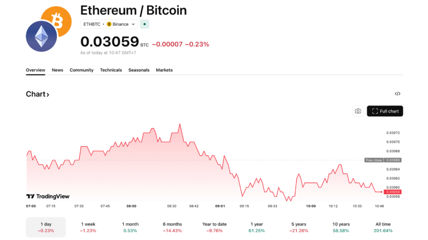Switch to the News tab
This screenshot has height=240, width=428.
click(57, 70)
